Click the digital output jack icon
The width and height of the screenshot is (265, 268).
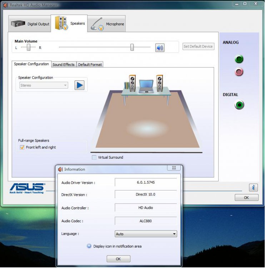click(239, 105)
